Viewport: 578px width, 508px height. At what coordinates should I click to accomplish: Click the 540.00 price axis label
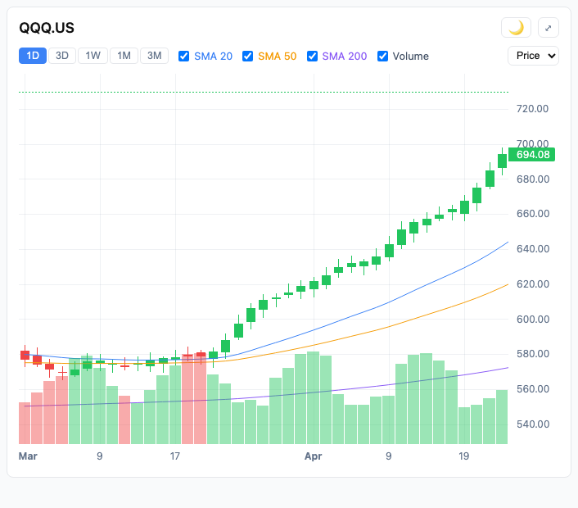tap(533, 424)
